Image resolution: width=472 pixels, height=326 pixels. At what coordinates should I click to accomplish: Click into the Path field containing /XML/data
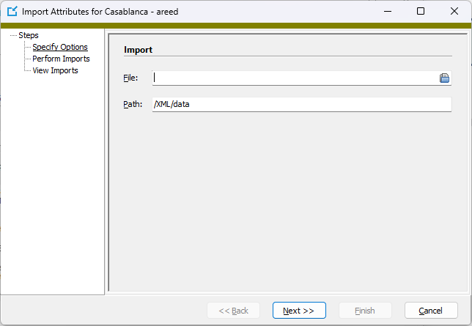(302, 104)
